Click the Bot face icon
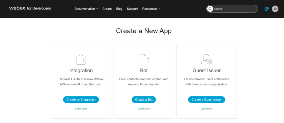 [144, 59]
